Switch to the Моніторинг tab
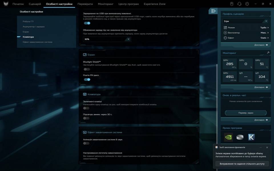274x171 pixels. 105,4
